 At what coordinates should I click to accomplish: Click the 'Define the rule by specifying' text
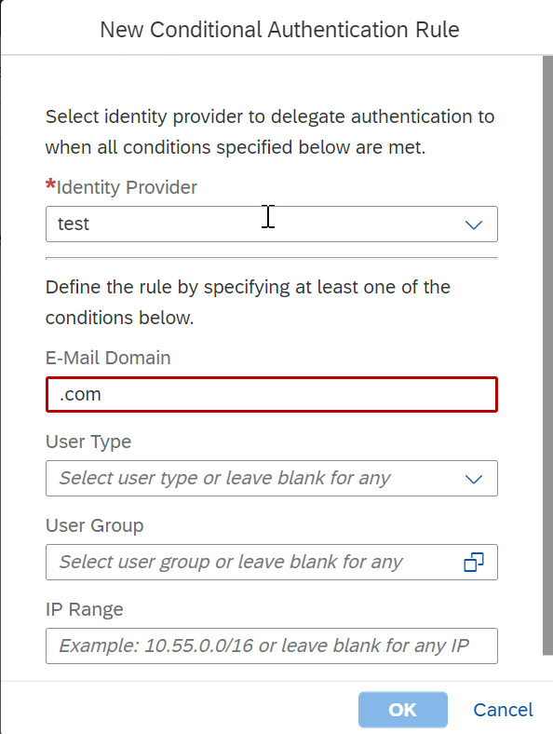(248, 303)
